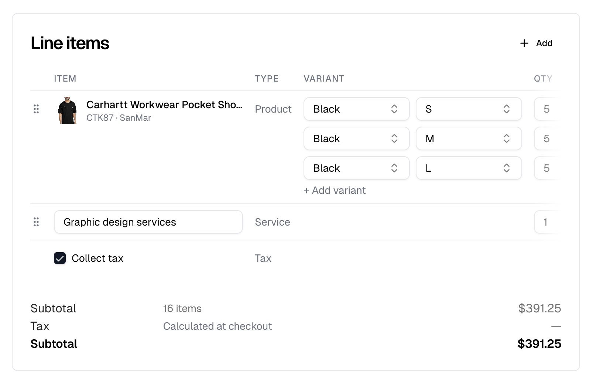Open the Black color dropdown in the M row
The width and height of the screenshot is (593, 384).
click(357, 138)
